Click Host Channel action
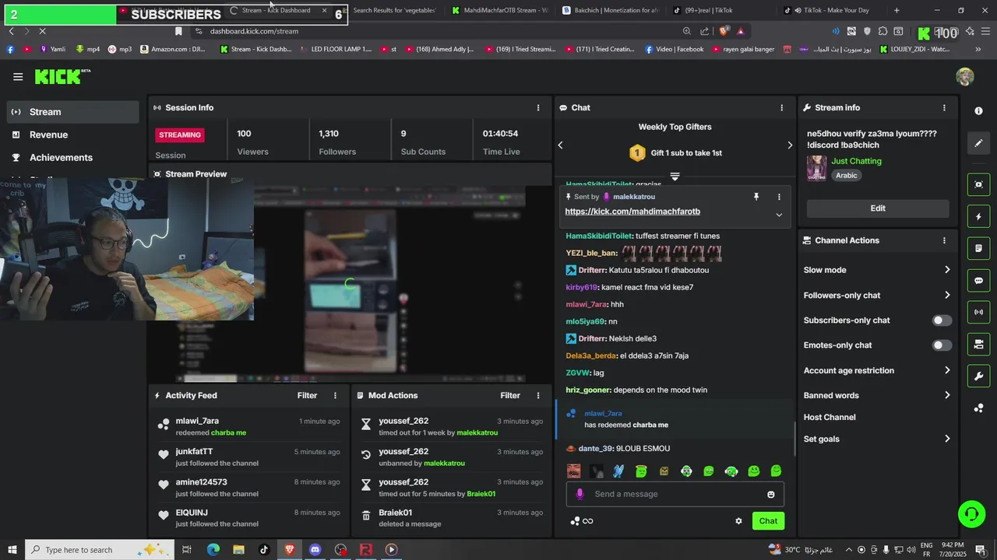Screen dimensions: 997x560 [x=830, y=417]
